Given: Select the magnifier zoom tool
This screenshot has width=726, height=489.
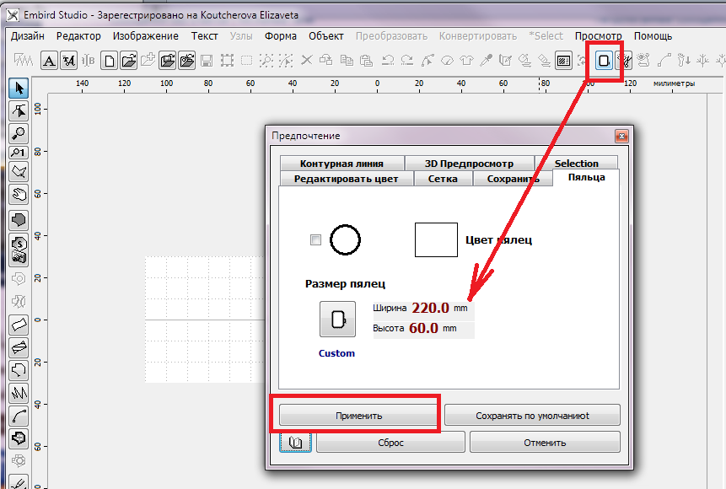Looking at the screenshot, I should 18,132.
